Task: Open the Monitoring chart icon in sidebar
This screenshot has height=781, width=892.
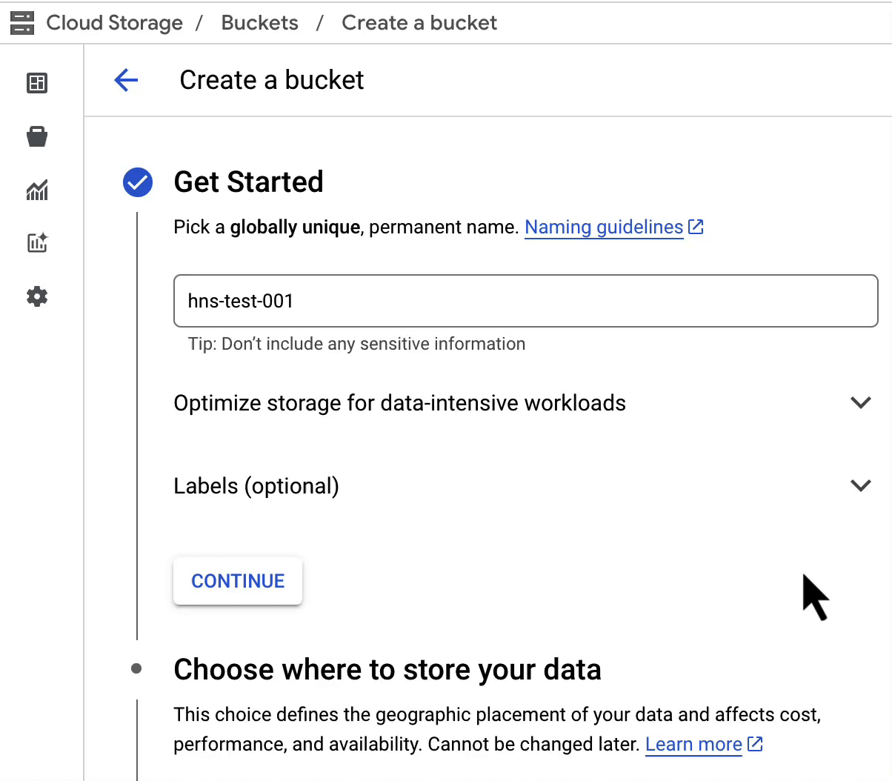Action: [37, 190]
